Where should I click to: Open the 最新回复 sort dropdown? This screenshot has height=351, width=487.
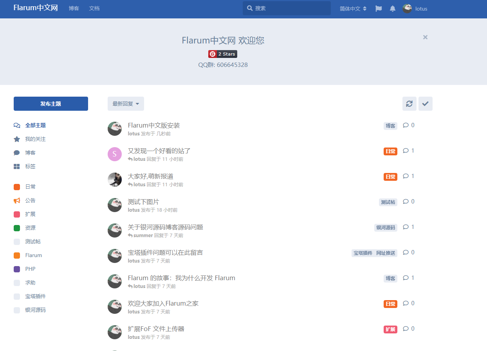[x=125, y=103]
